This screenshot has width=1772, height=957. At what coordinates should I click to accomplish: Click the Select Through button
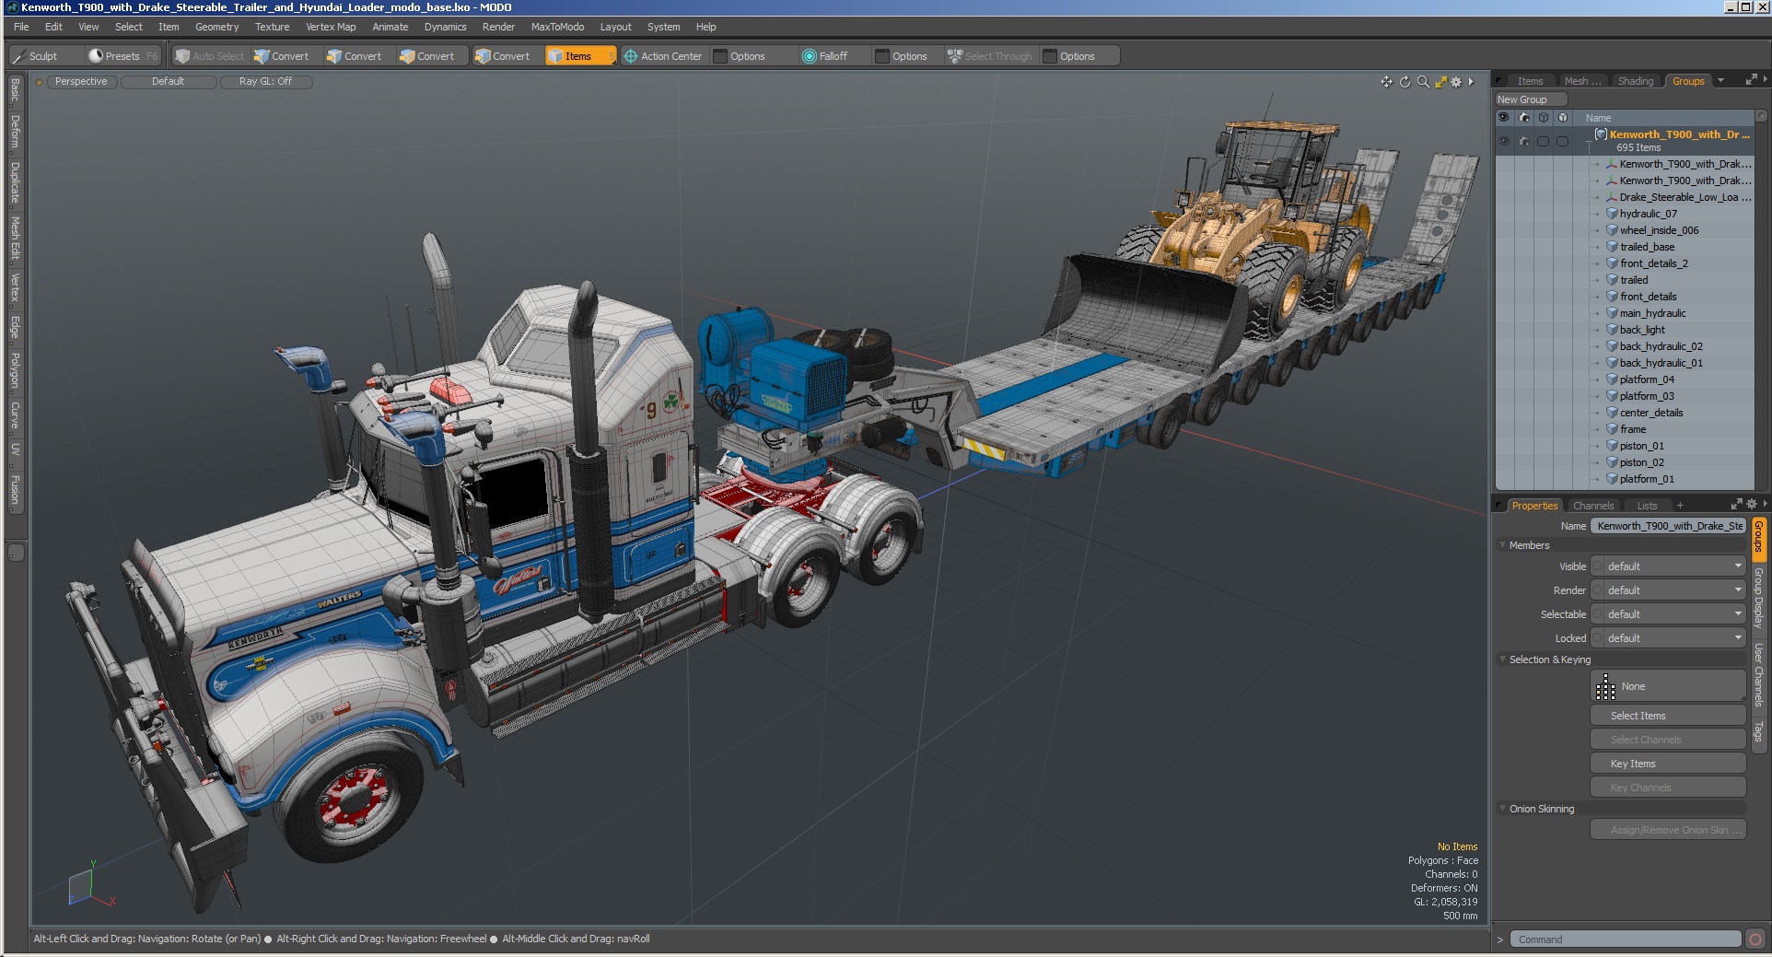[991, 56]
